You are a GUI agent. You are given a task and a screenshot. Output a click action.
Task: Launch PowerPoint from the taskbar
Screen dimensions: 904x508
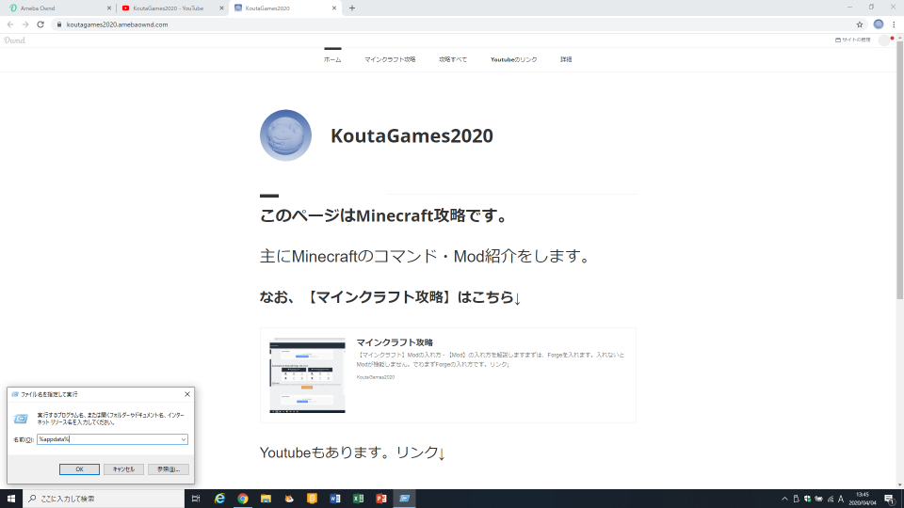click(381, 499)
